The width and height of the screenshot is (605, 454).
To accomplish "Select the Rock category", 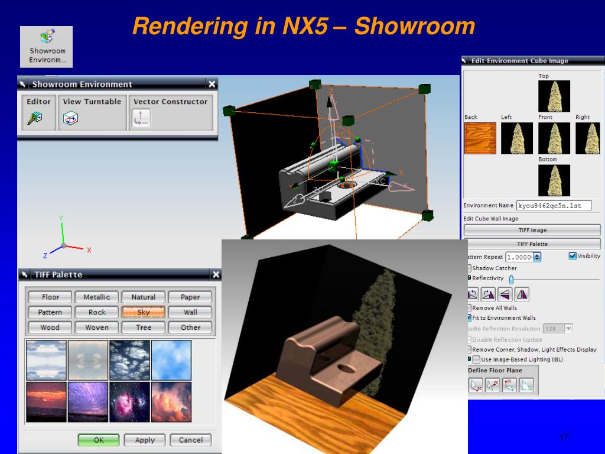I will (97, 312).
